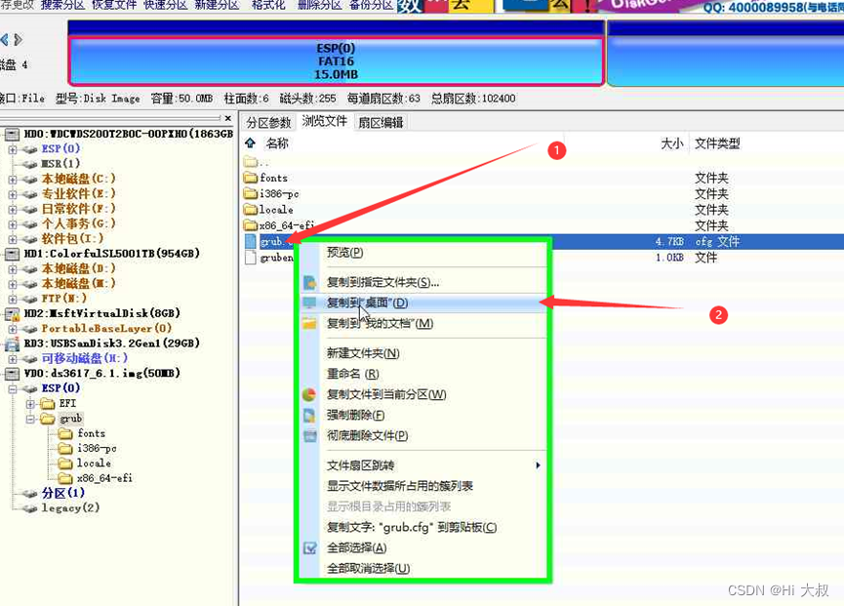This screenshot has width=844, height=606.
Task: Click the 大小 column header to sort
Action: point(671,142)
